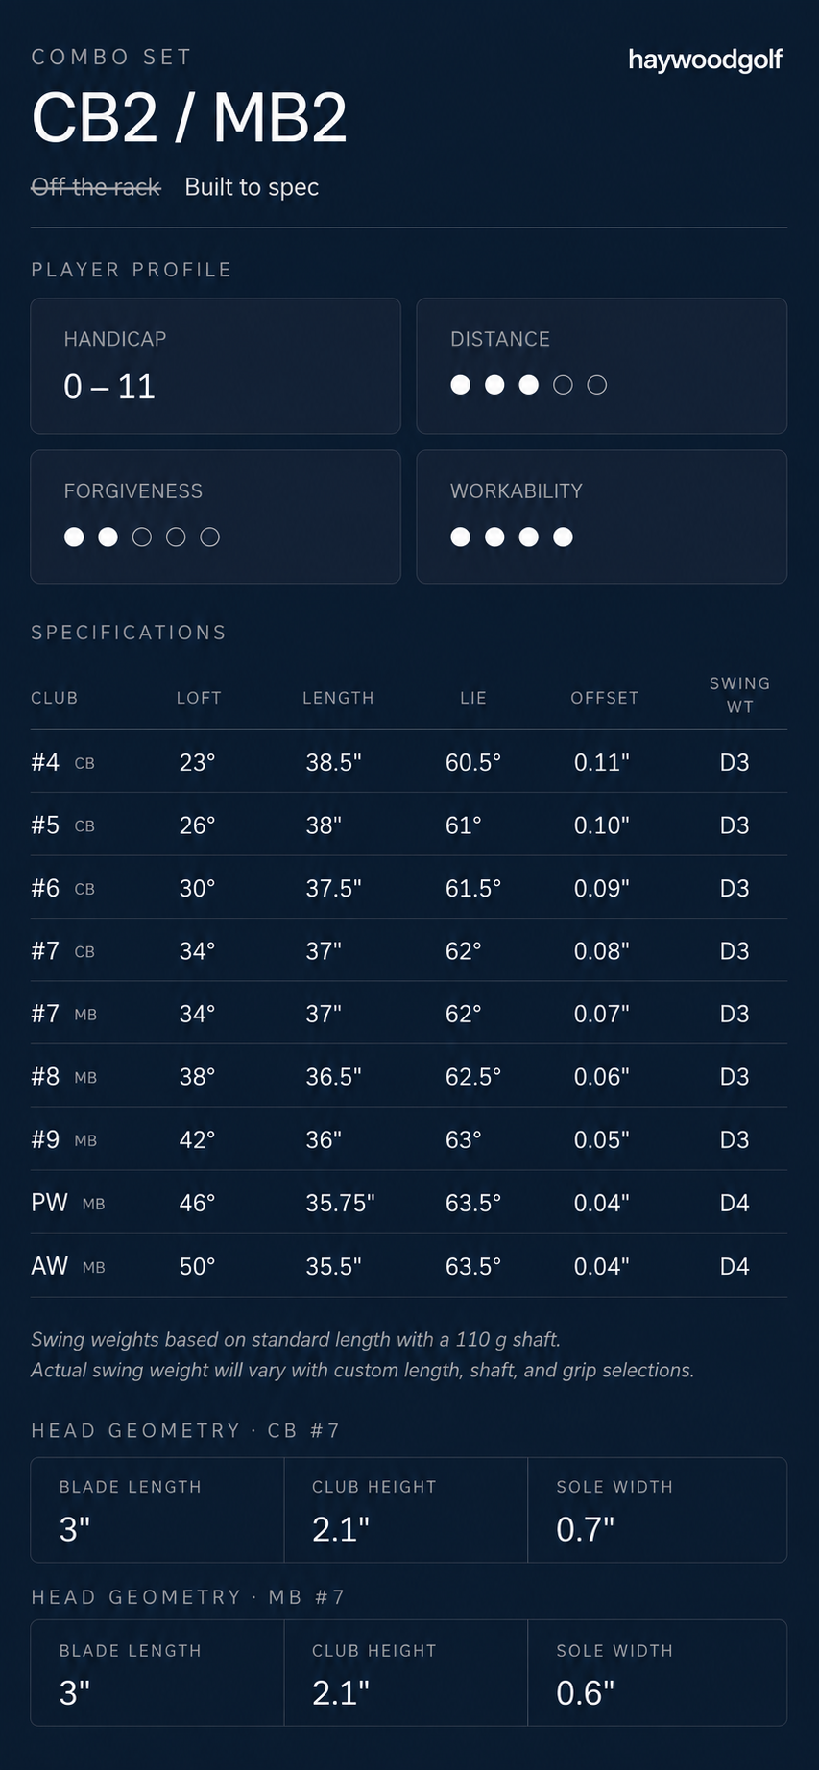Click the fourth Workability dot
819x1770 pixels.
[x=563, y=537]
